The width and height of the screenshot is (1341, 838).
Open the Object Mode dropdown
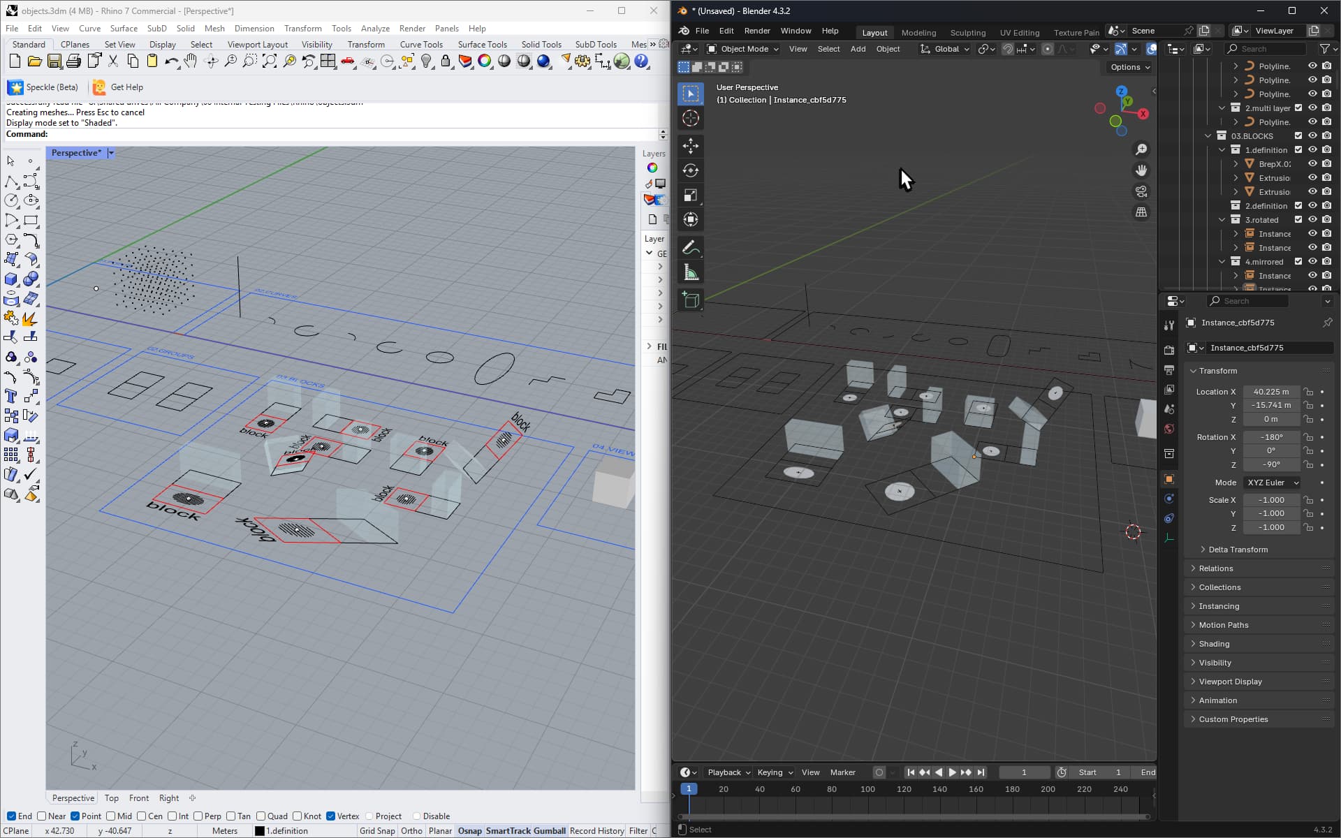(742, 49)
